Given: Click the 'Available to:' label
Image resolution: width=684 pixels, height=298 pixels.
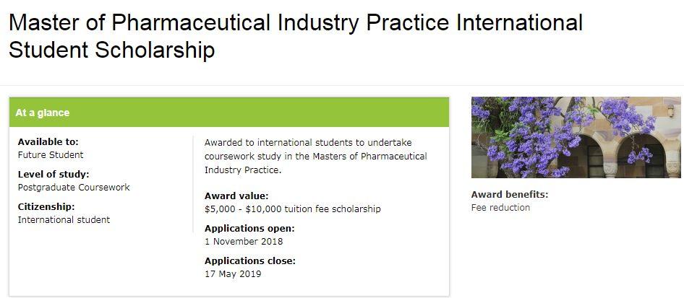Looking at the screenshot, I should (48, 142).
